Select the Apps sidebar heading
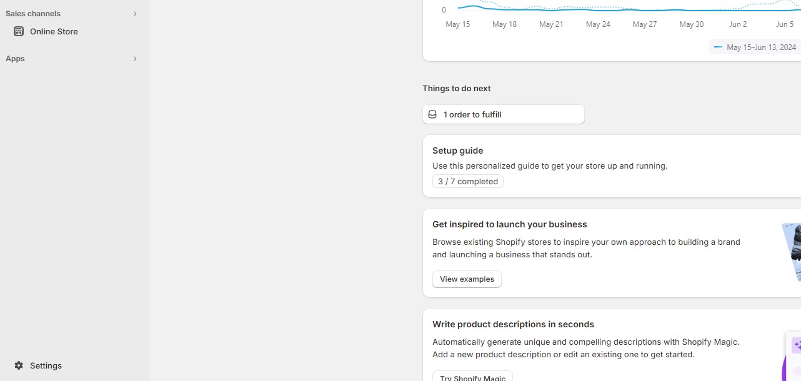 pos(15,59)
